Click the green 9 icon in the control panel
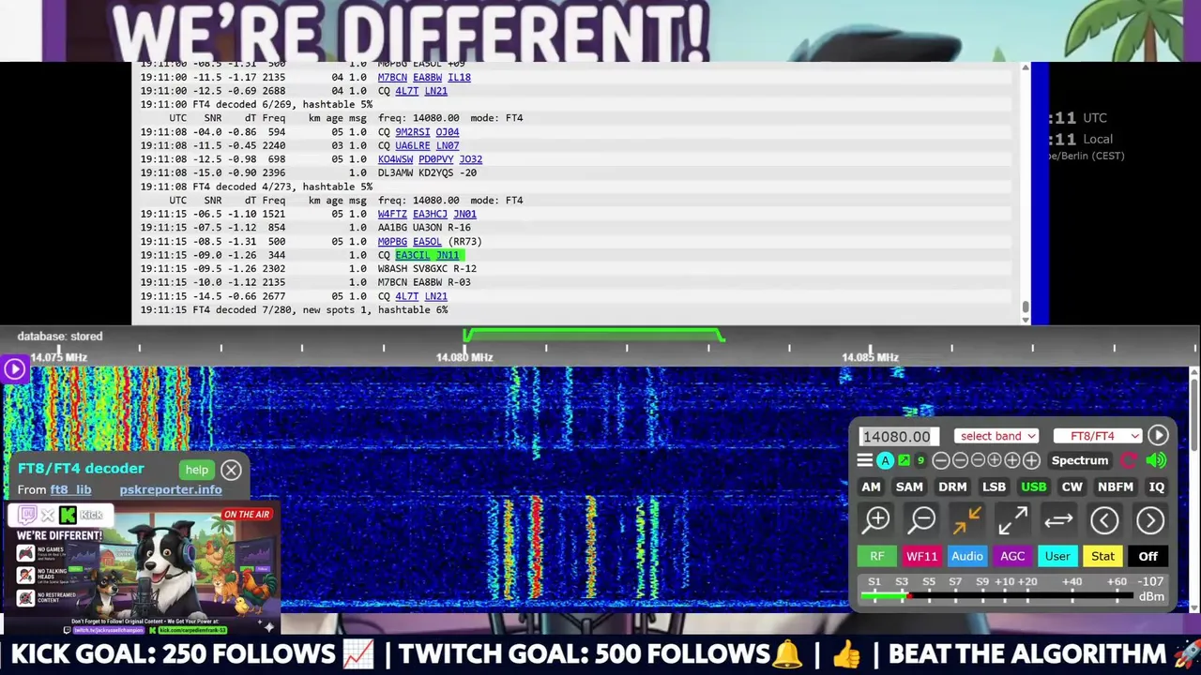The image size is (1201, 675). coord(920,460)
